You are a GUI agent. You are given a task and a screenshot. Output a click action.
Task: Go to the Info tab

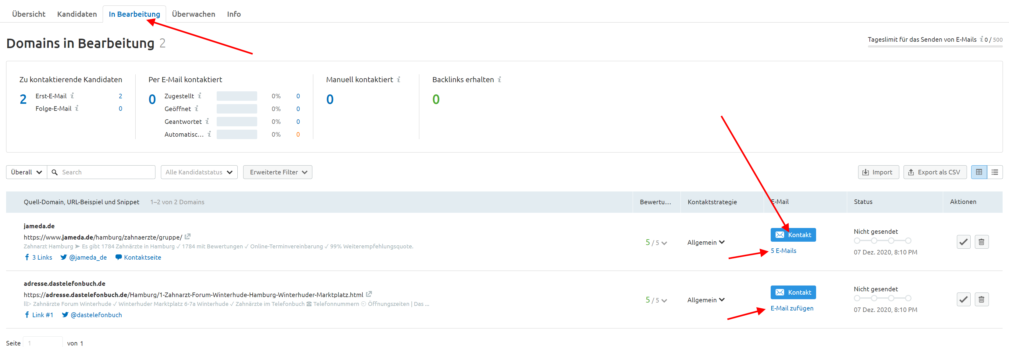[x=234, y=14]
